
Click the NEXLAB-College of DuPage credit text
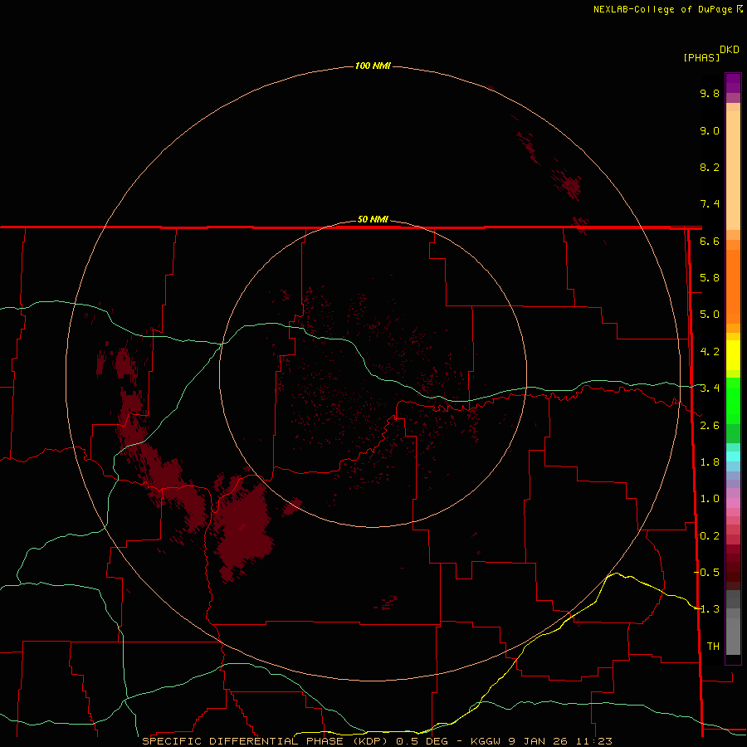(x=662, y=9)
